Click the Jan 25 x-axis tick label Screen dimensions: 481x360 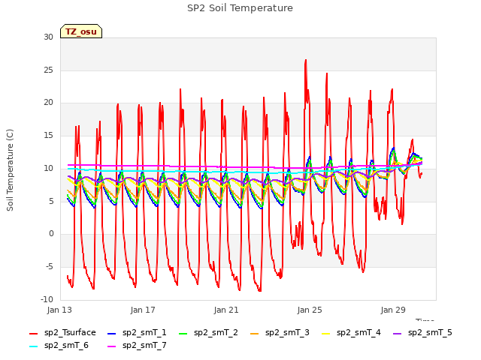coord(310,310)
